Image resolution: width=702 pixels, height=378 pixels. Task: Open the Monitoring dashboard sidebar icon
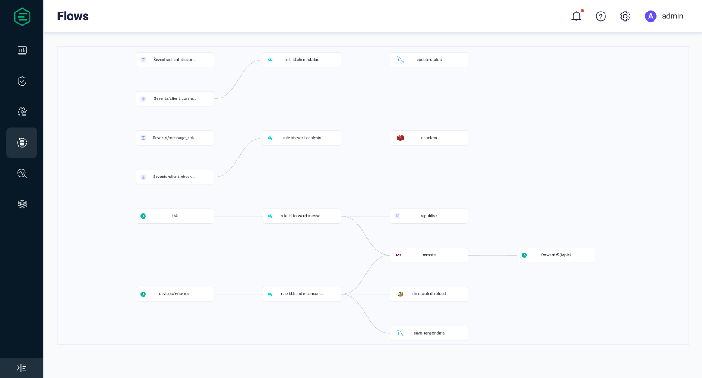(x=22, y=50)
